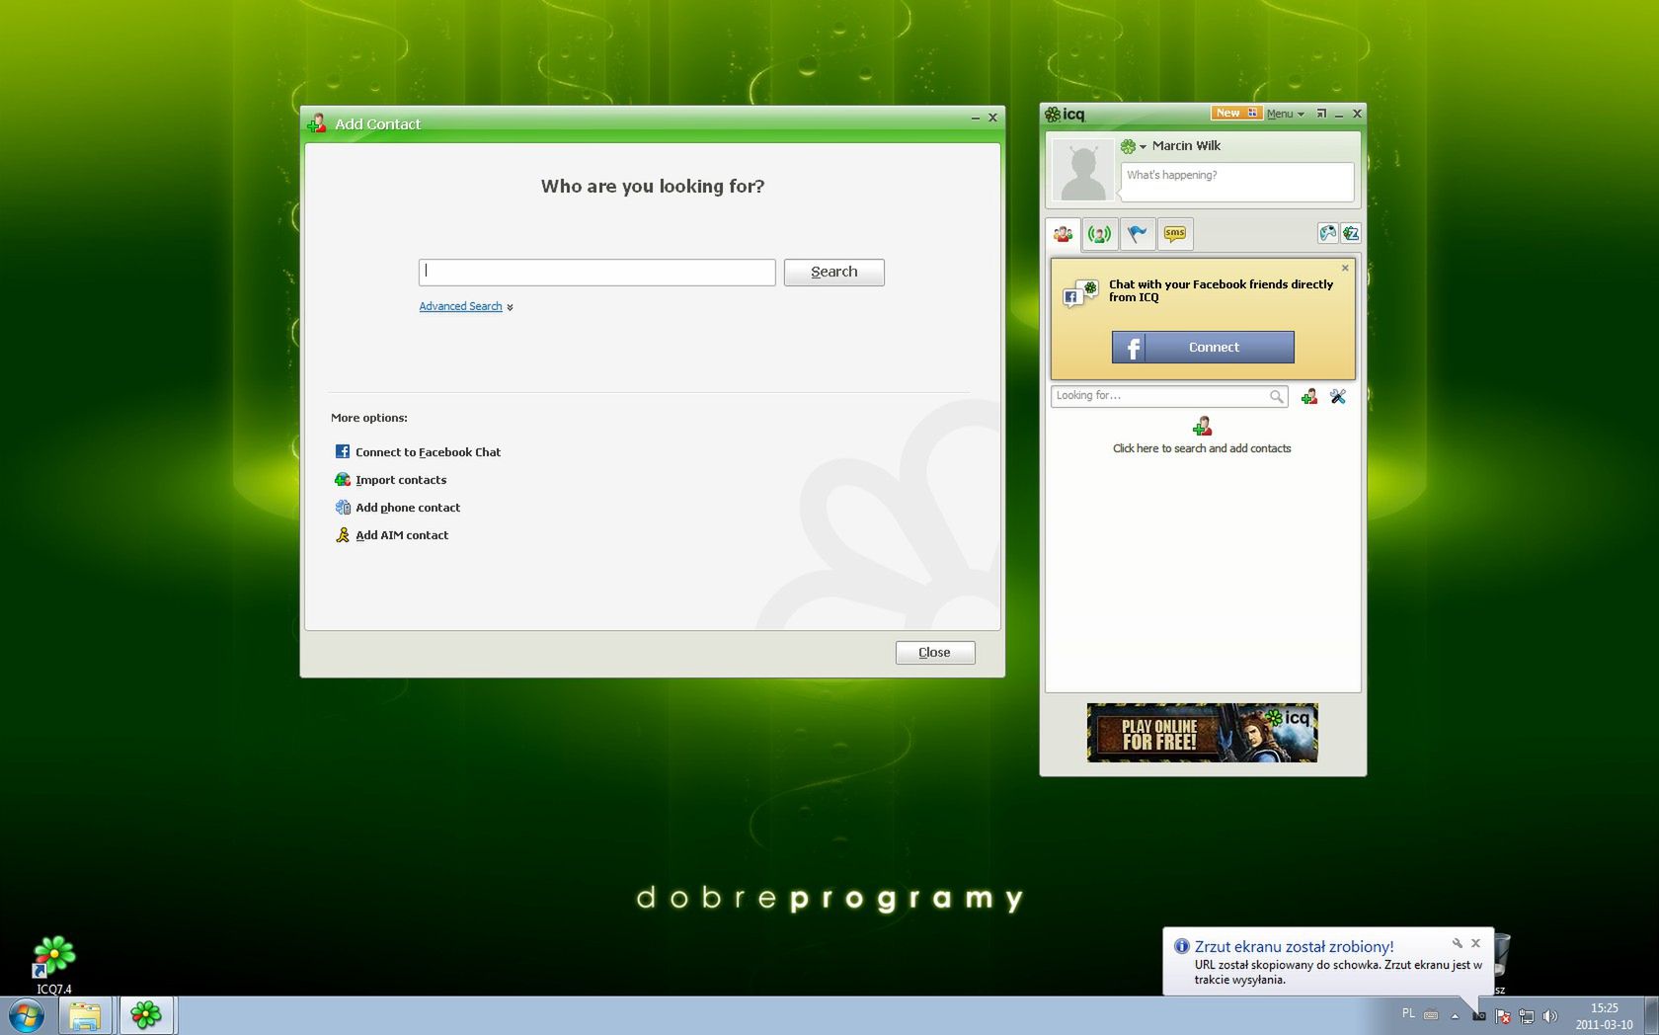Click the Facebook Connect button

(1203, 347)
